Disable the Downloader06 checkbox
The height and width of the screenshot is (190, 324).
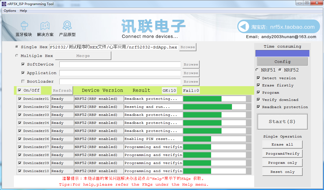[x=20, y=139]
